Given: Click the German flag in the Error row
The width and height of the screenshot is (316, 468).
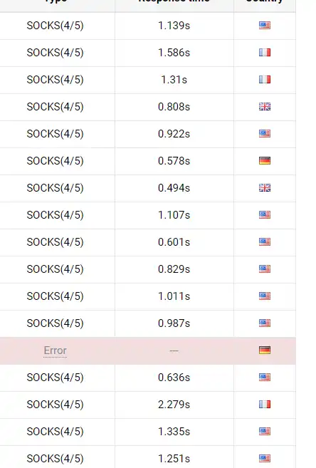Looking at the screenshot, I should pyautogui.click(x=265, y=350).
